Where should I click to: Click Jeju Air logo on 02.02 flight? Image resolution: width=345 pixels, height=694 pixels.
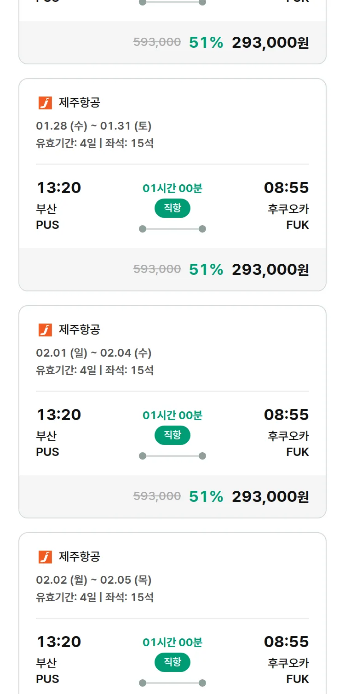click(x=45, y=557)
